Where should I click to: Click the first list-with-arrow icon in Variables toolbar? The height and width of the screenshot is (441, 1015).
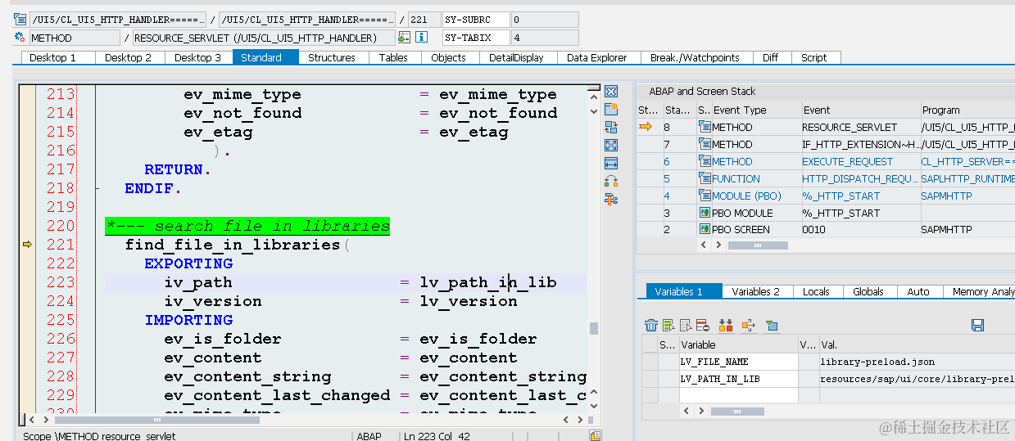(x=669, y=326)
